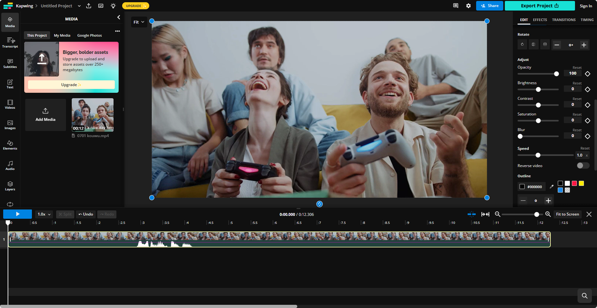Click the timeline snapping icon
The width and height of the screenshot is (597, 308).
[x=472, y=214]
